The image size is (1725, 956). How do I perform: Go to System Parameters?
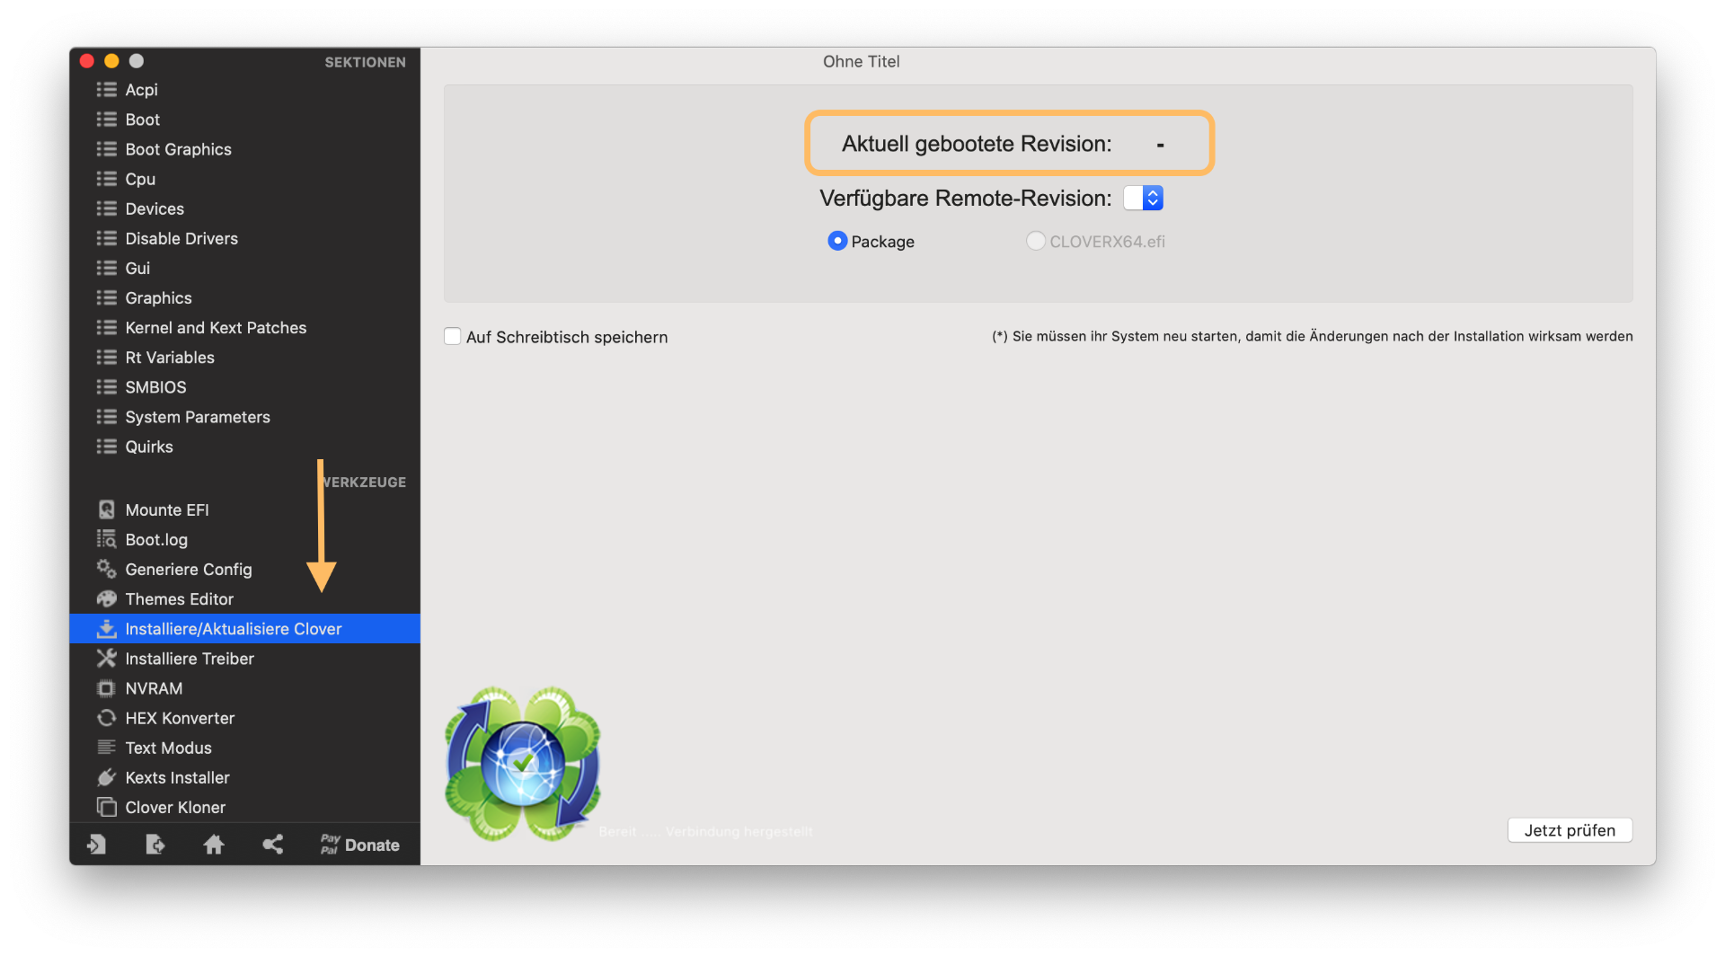[244, 416]
